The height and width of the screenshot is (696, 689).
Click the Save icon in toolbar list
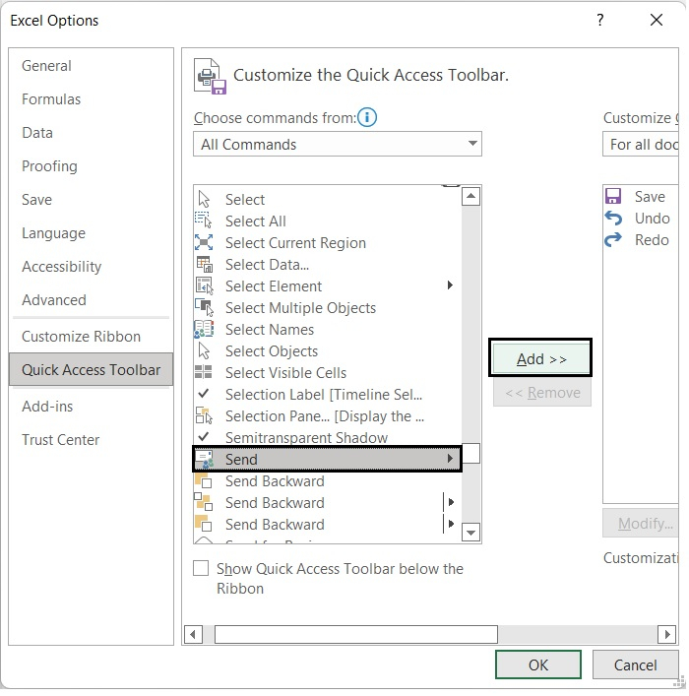coord(613,197)
